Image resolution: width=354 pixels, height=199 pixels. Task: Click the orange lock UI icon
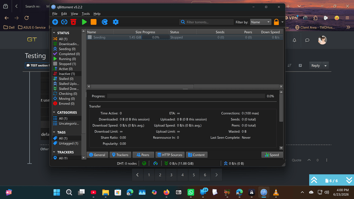[x=276, y=22]
